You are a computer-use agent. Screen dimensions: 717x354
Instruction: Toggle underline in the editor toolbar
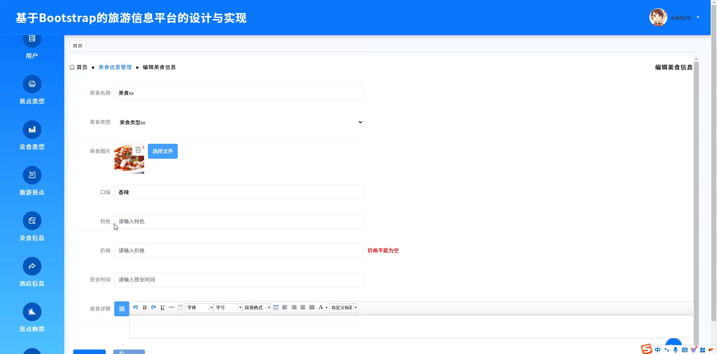click(x=162, y=307)
